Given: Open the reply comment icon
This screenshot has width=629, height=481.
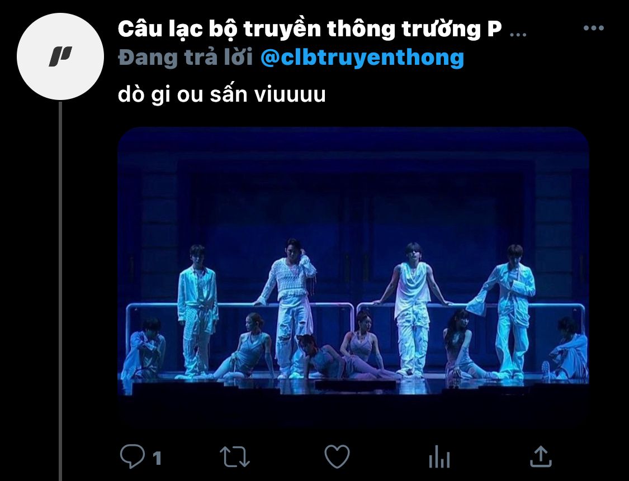Looking at the screenshot, I should click(x=133, y=456).
